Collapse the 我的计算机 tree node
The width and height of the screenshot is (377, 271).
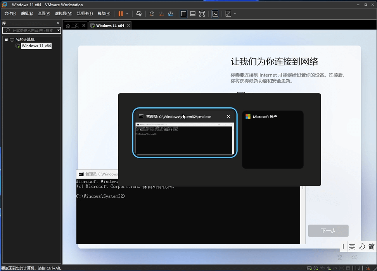point(6,40)
